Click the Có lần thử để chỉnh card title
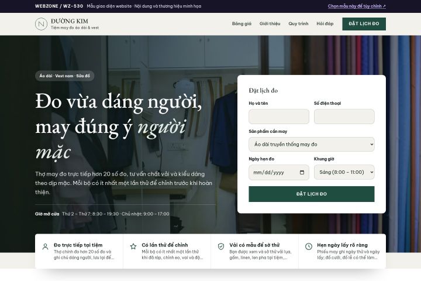Image resolution: width=421 pixels, height=281 pixels. coord(165,245)
